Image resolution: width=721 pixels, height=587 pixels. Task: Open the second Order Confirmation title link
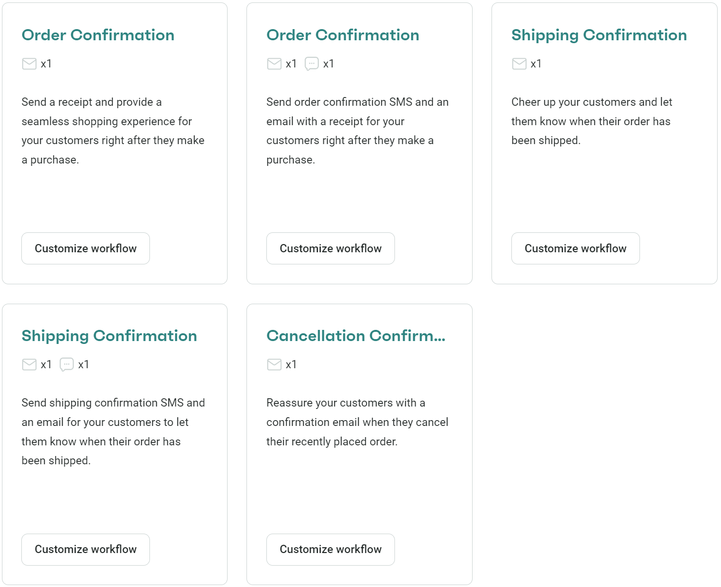(x=342, y=35)
